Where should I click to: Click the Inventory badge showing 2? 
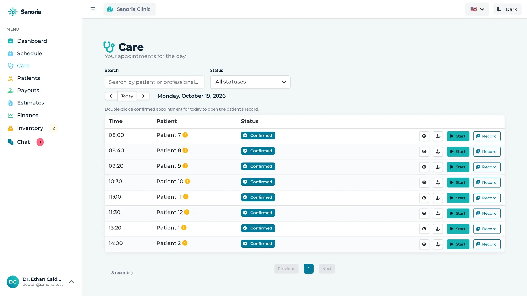pos(54,128)
